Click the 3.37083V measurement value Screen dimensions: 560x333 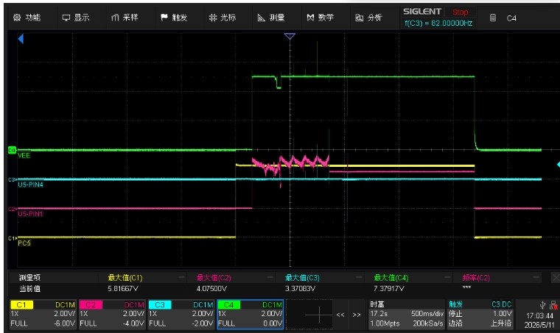pos(300,288)
